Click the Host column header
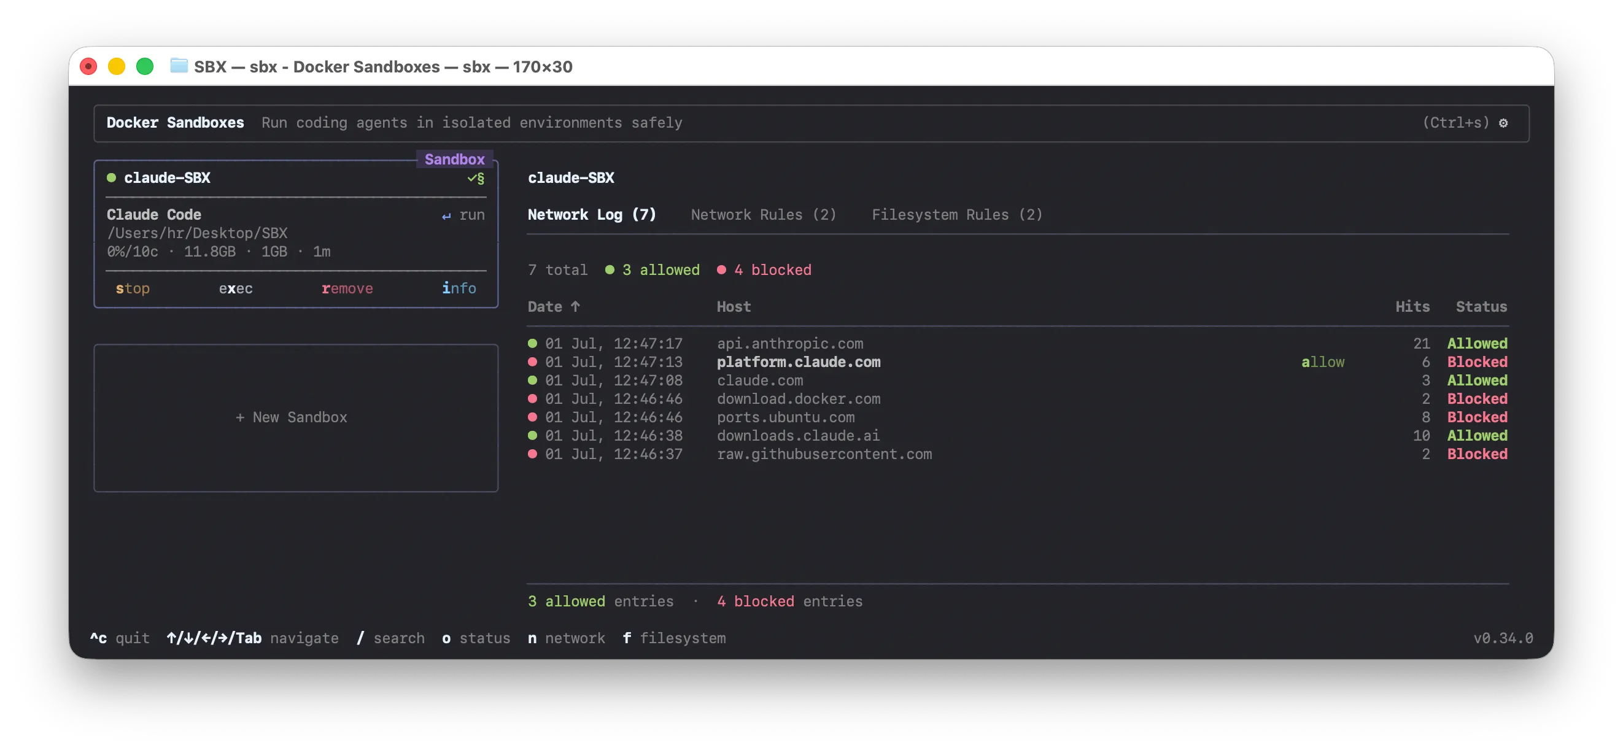This screenshot has width=1623, height=750. [x=734, y=307]
